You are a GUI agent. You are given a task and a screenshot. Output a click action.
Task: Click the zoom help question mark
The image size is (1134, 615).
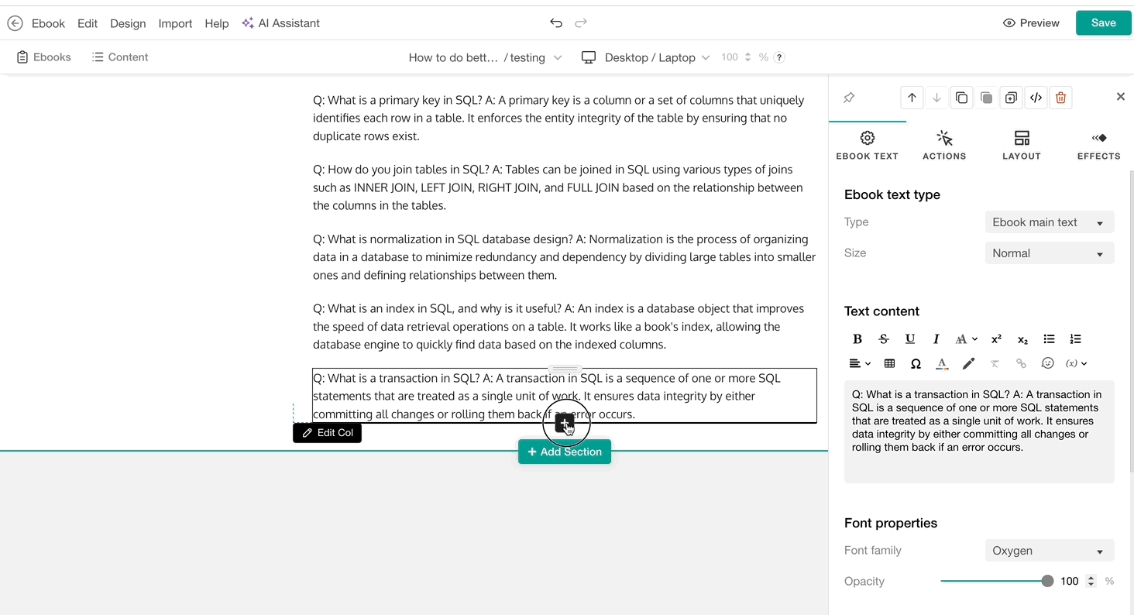(x=779, y=57)
